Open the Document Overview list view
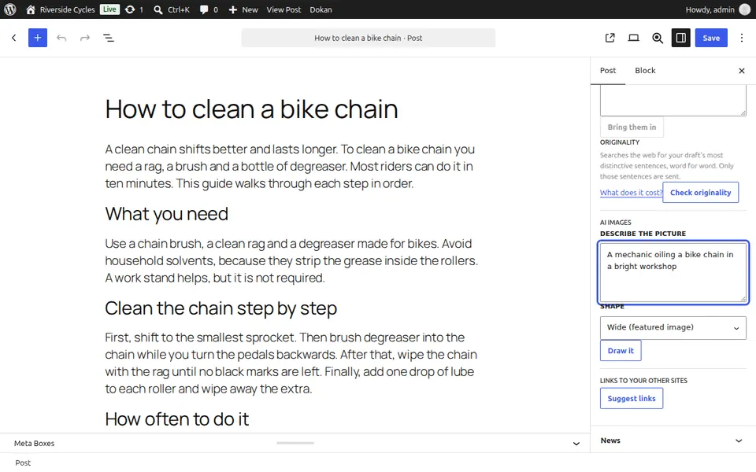The width and height of the screenshot is (756, 472). click(109, 38)
